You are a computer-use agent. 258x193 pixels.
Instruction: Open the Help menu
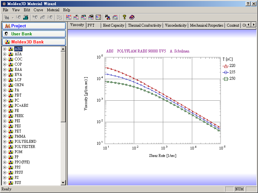click(66, 10)
